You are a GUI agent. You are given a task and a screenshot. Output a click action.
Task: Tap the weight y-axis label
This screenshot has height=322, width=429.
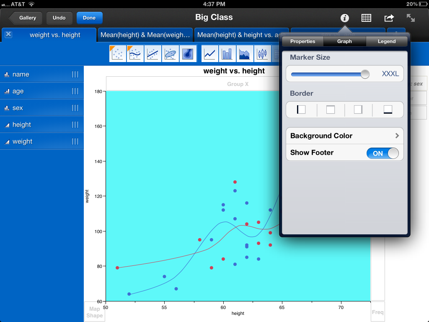87,196
